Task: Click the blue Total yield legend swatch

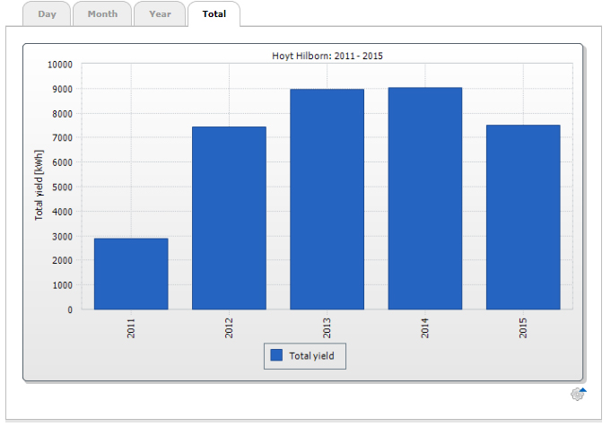Action: coord(276,355)
